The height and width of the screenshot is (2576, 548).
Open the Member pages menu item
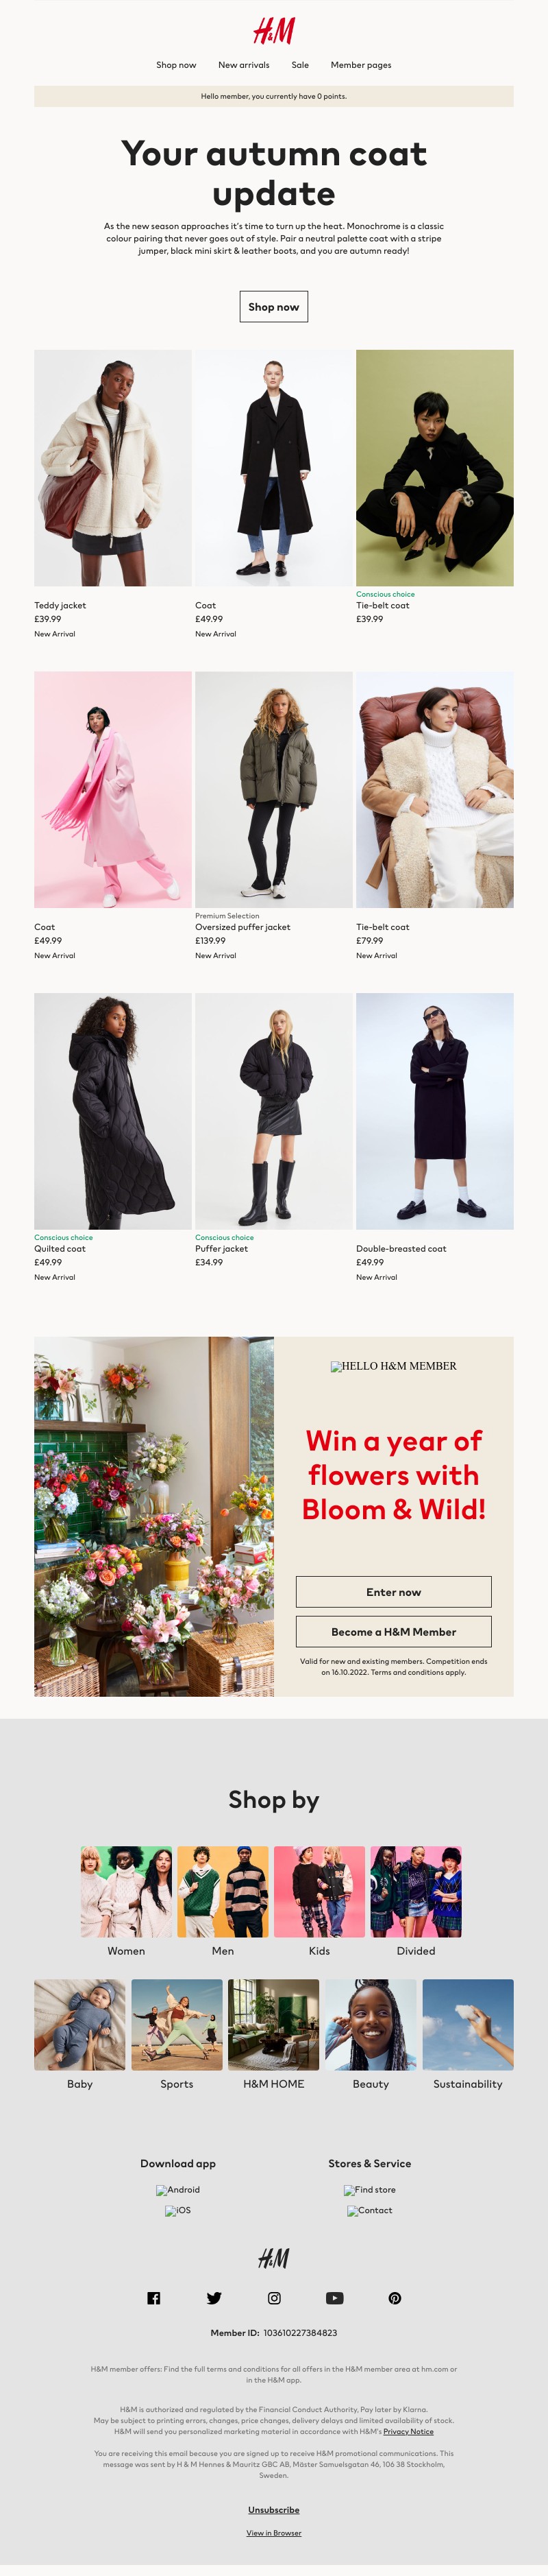pyautogui.click(x=362, y=65)
